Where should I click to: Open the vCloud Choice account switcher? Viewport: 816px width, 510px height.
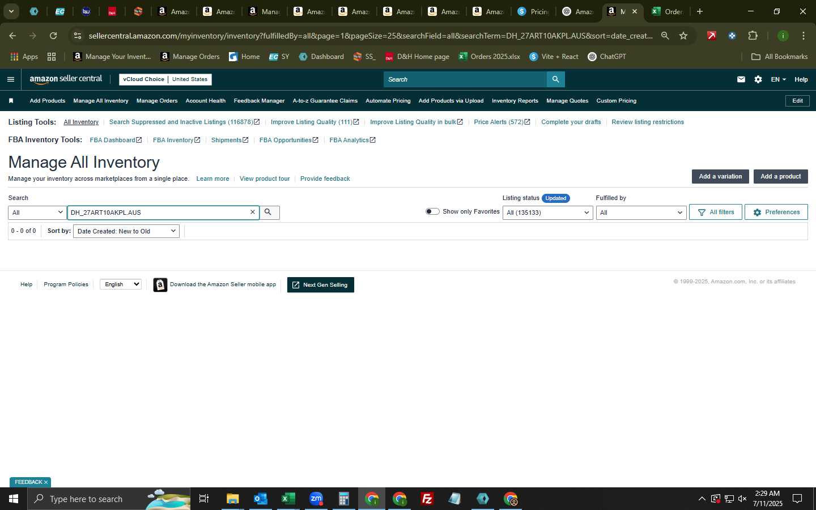165,79
